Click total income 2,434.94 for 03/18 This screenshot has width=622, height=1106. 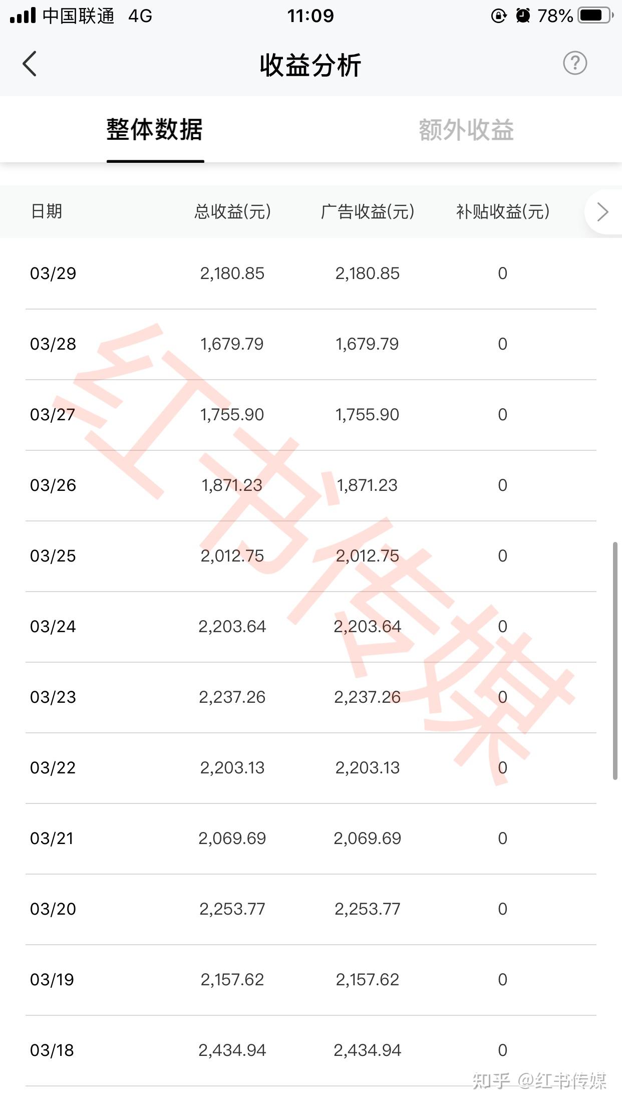click(x=232, y=1050)
